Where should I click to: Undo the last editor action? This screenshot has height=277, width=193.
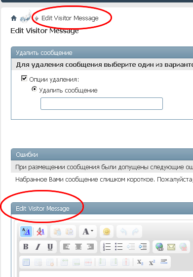tap(123, 231)
